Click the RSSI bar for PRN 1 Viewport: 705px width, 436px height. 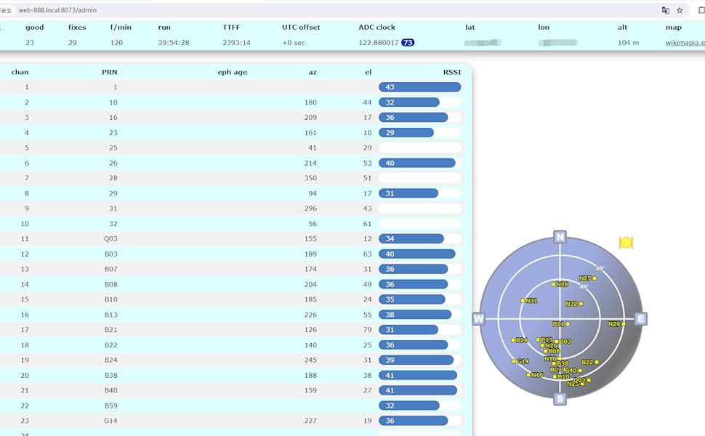click(x=419, y=87)
